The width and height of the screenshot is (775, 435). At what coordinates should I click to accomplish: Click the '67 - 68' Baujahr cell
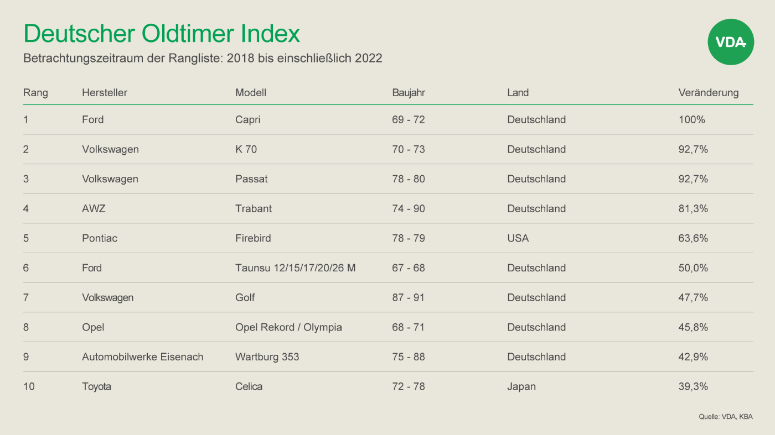[x=409, y=268]
